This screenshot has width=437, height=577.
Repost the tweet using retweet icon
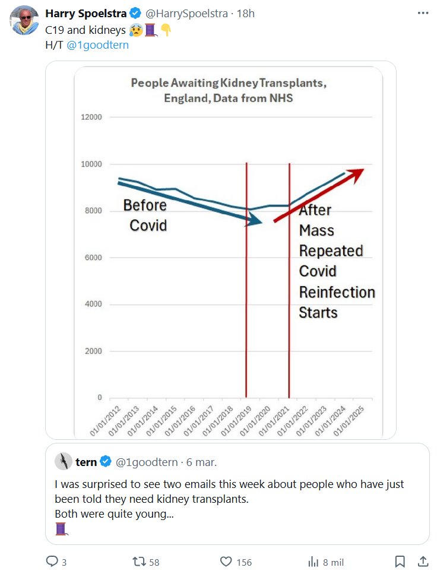(138, 562)
